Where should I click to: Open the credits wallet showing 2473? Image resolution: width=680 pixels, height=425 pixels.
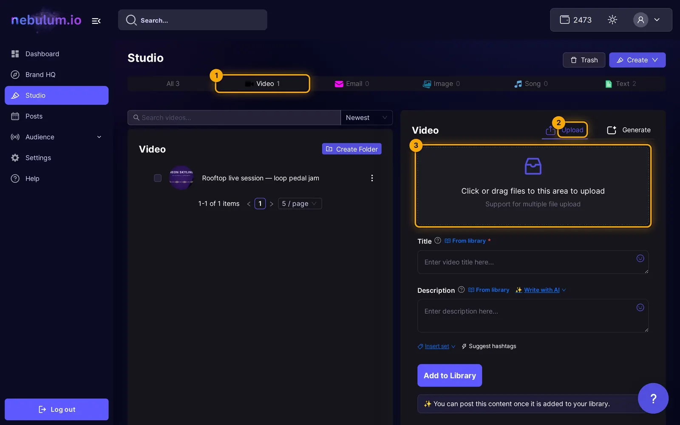(x=576, y=20)
